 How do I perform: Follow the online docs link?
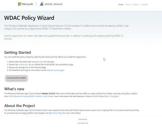(24, 65)
